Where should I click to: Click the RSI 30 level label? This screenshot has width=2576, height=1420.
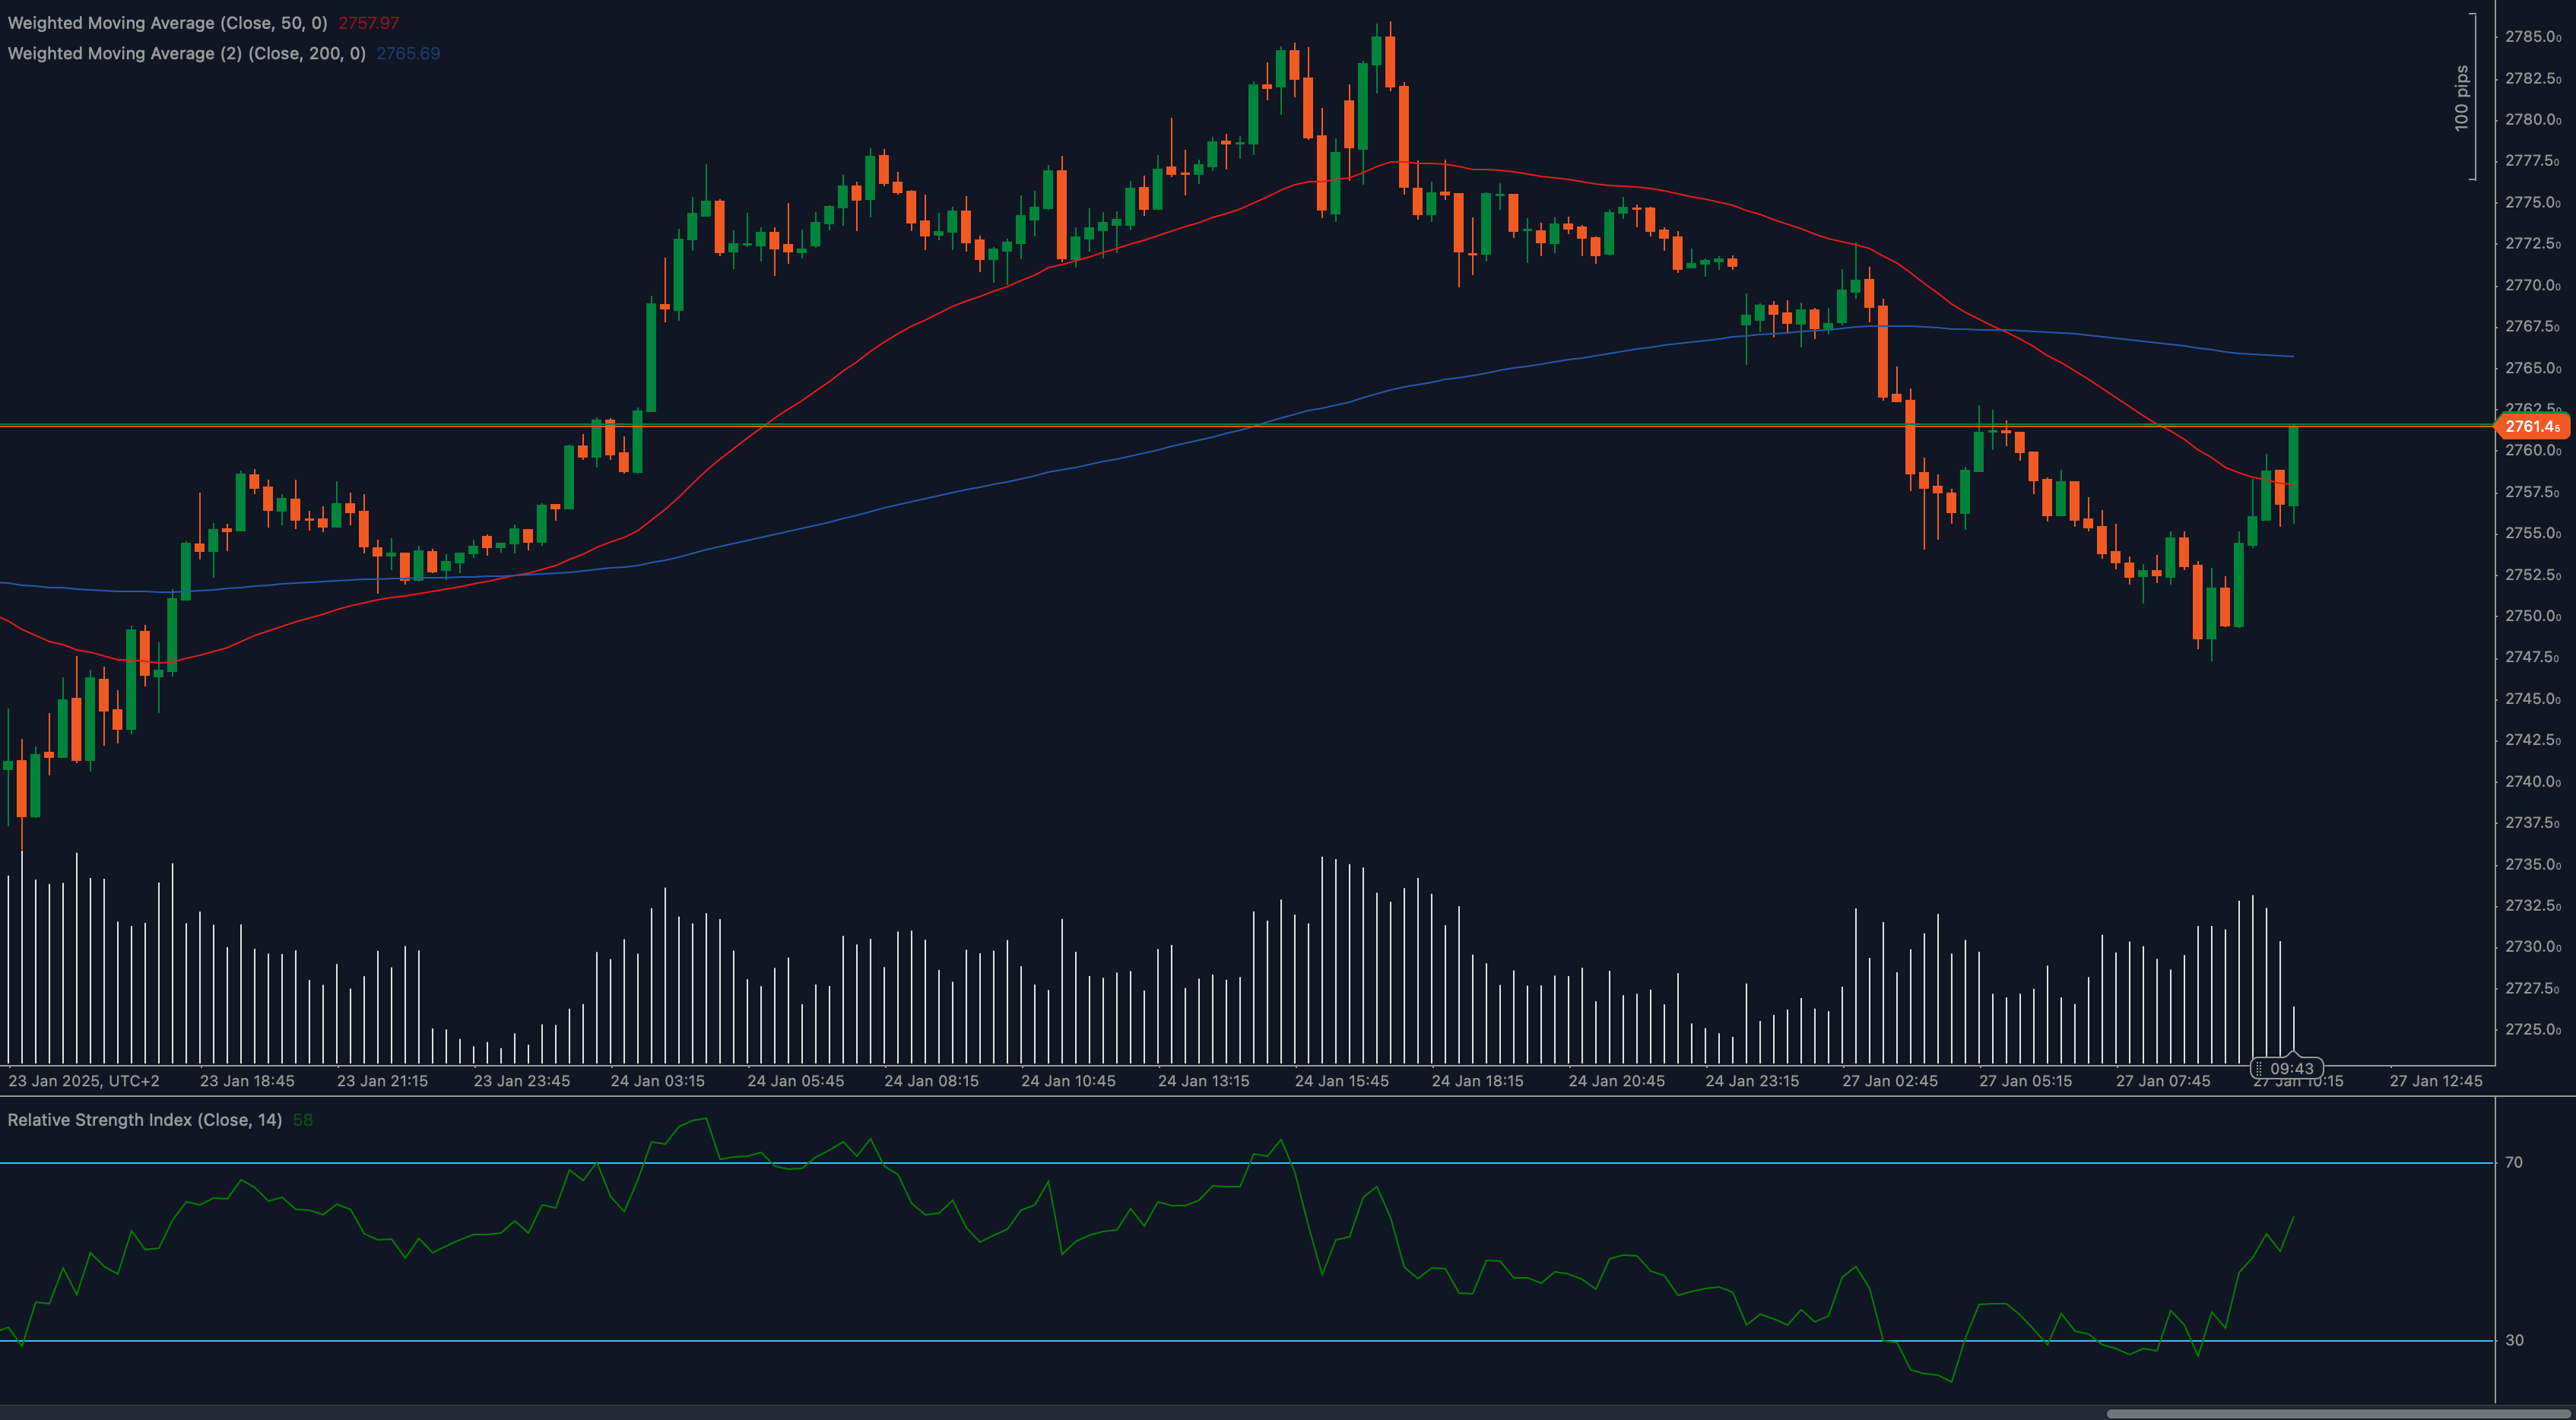click(x=2513, y=1340)
